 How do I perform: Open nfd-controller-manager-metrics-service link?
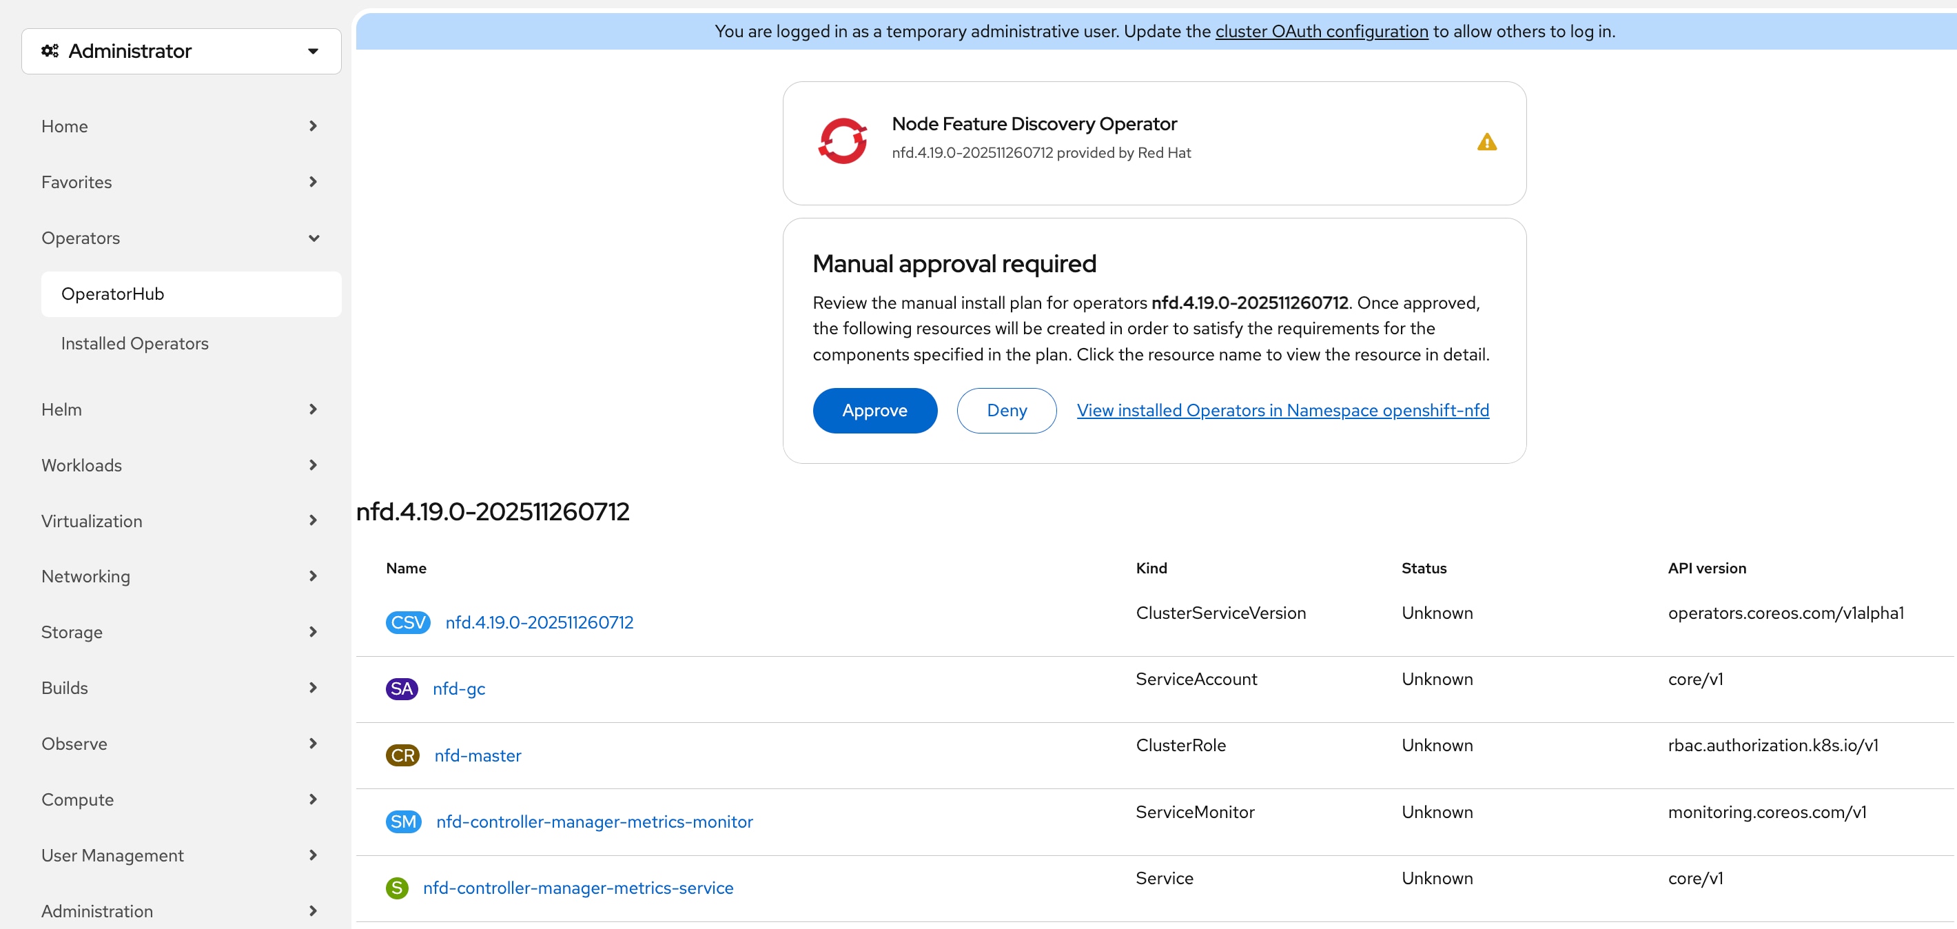click(x=578, y=887)
